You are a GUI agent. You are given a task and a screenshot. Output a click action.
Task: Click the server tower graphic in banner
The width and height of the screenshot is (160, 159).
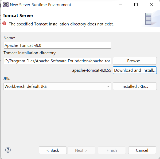(x=148, y=19)
